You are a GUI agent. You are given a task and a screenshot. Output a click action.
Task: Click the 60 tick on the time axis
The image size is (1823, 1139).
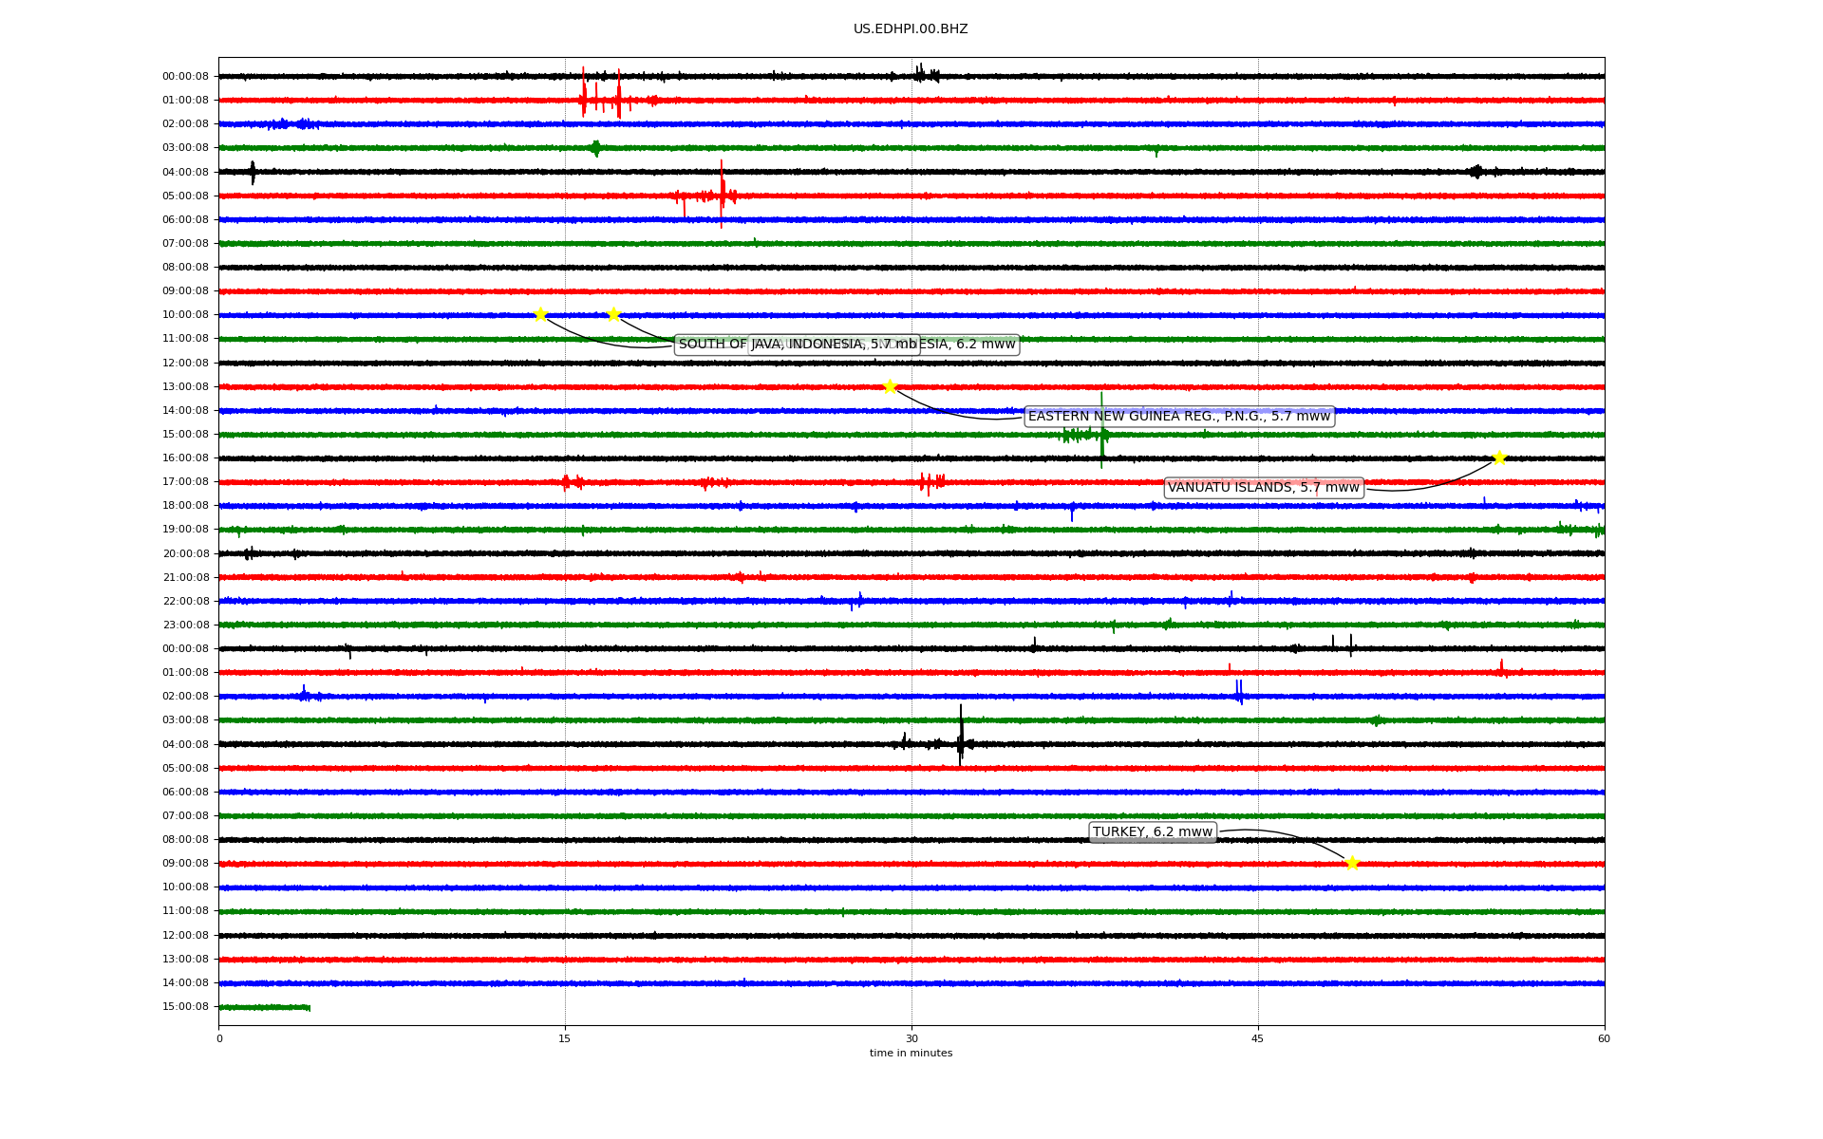[1604, 1038]
